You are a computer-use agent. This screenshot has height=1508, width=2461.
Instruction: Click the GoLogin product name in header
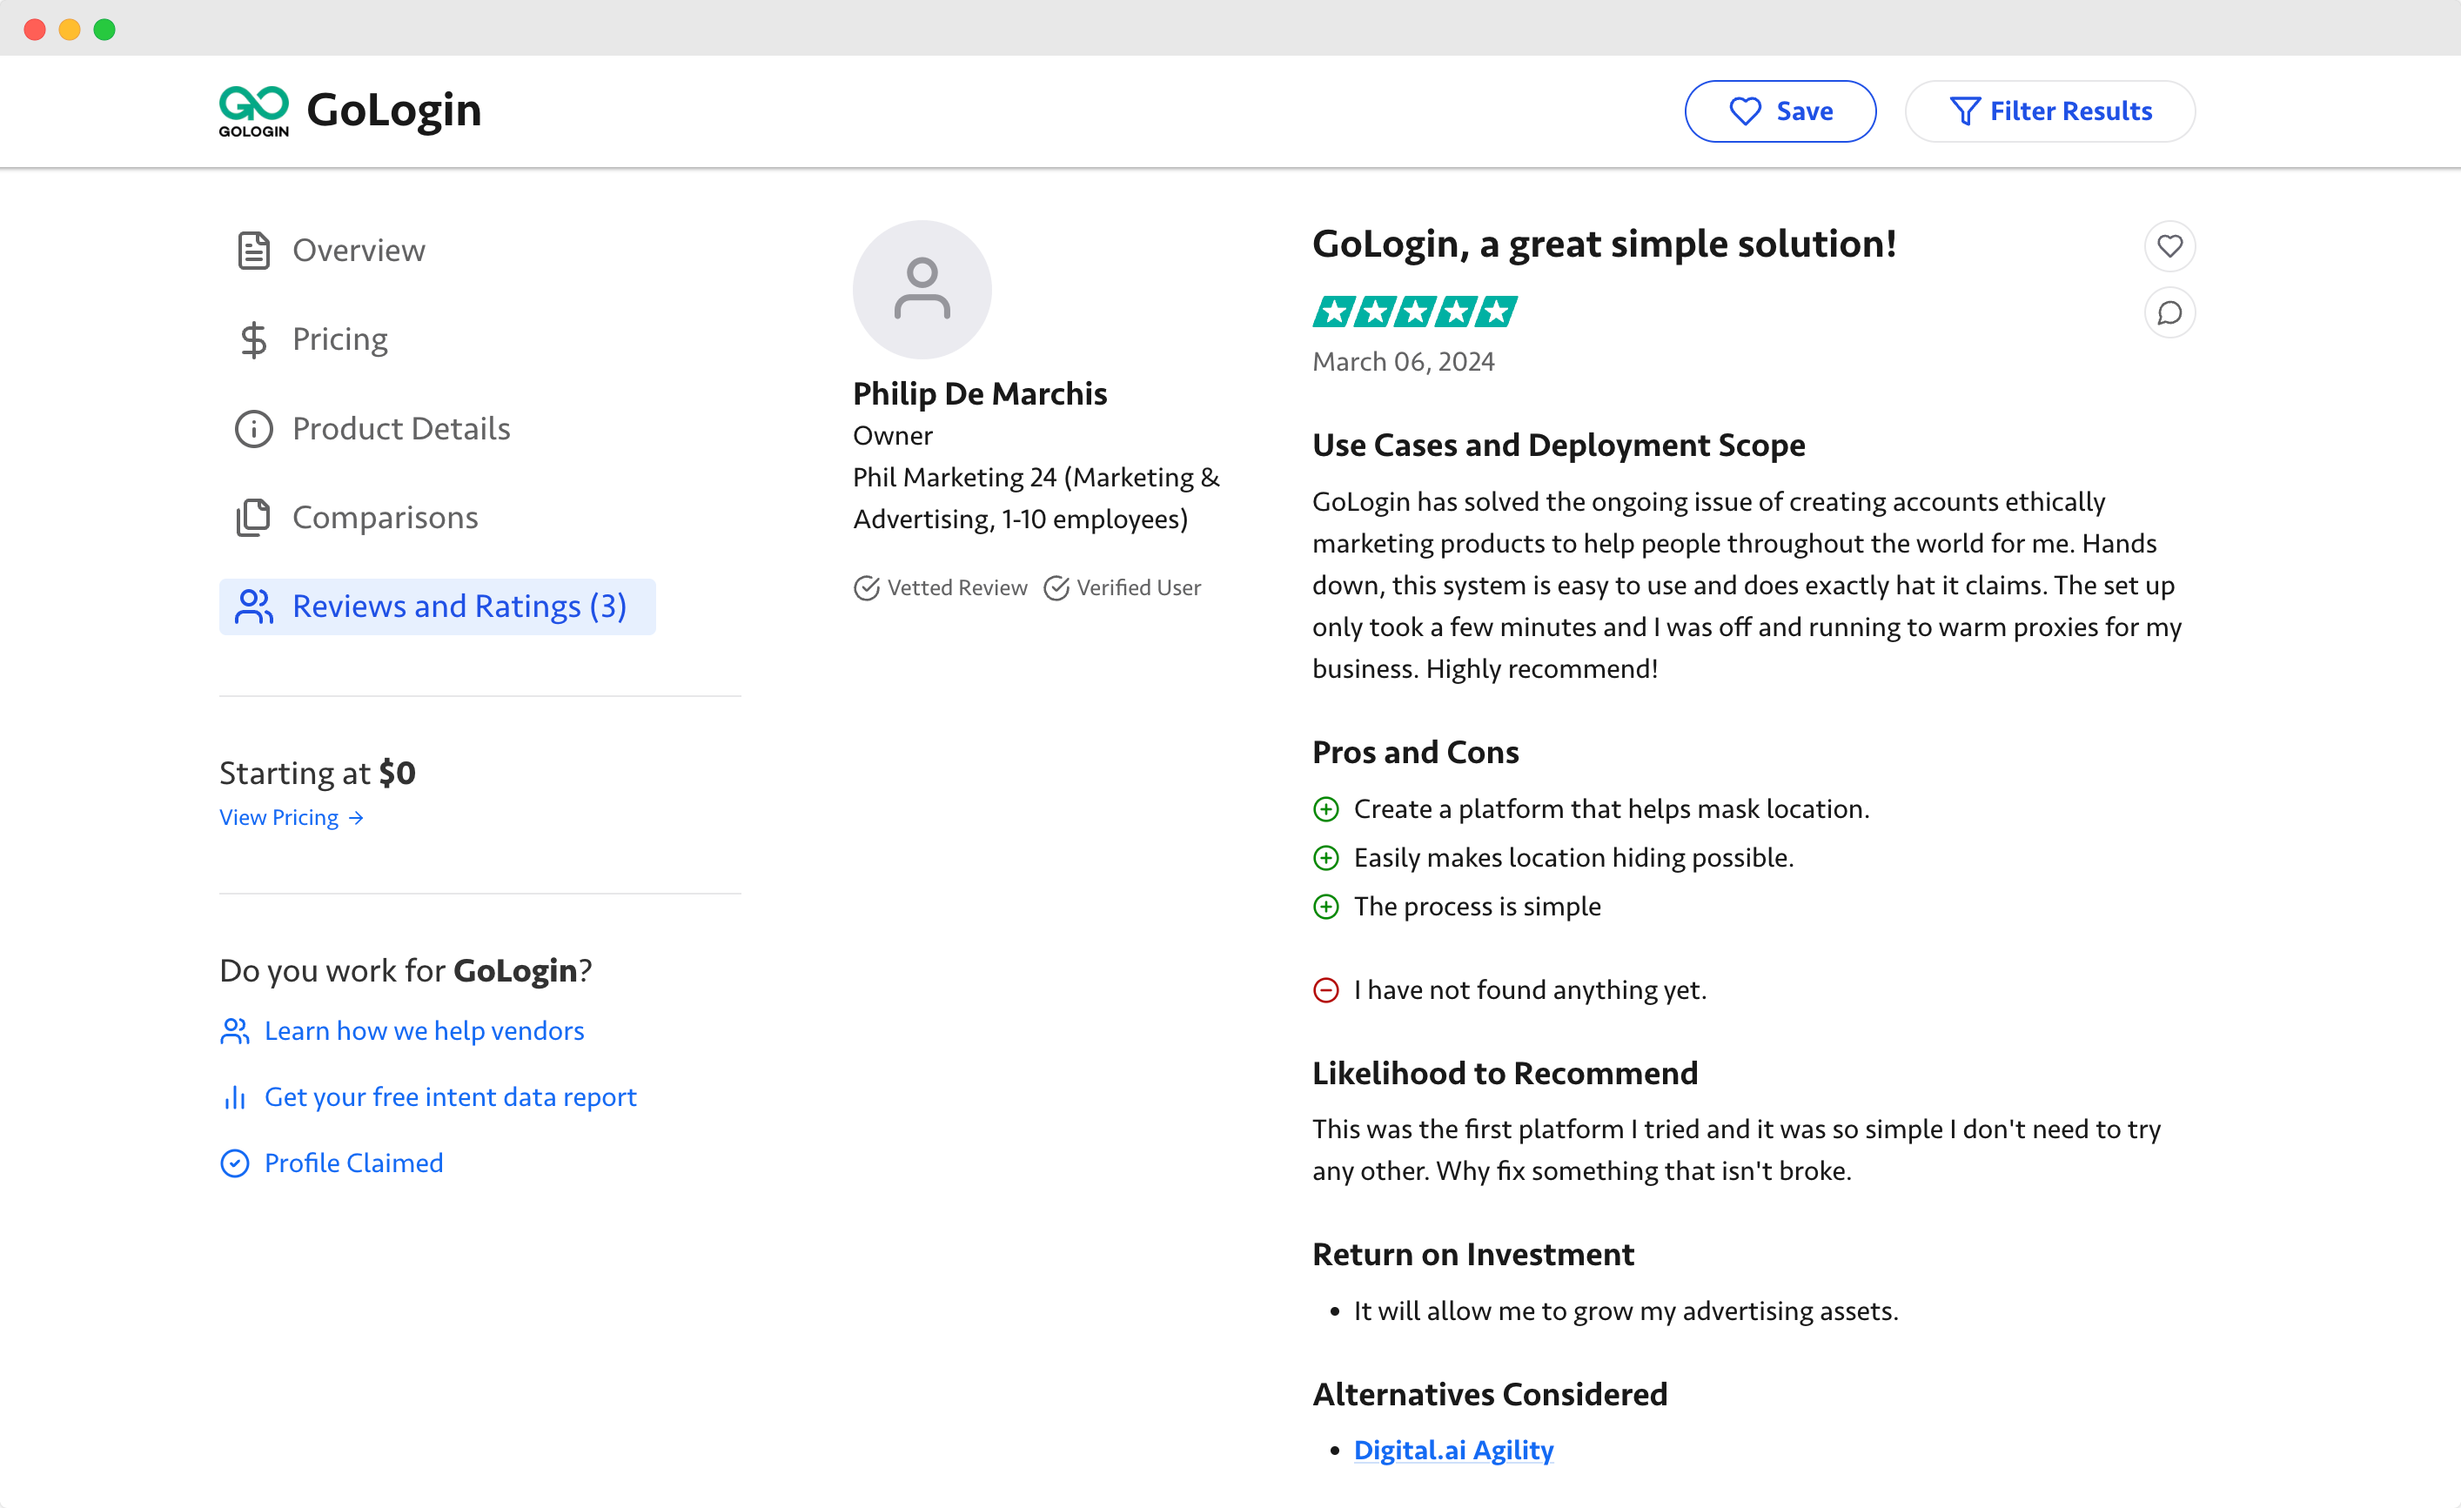[393, 110]
